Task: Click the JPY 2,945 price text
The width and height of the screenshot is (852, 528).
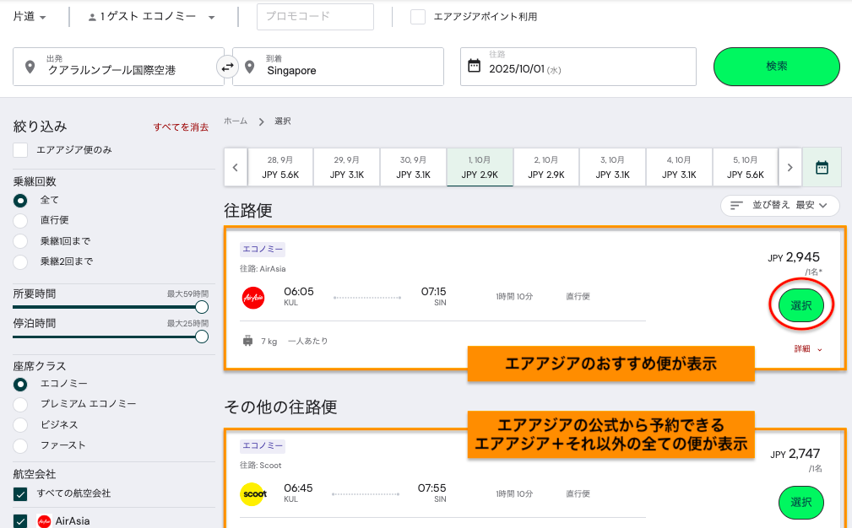Action: click(794, 257)
